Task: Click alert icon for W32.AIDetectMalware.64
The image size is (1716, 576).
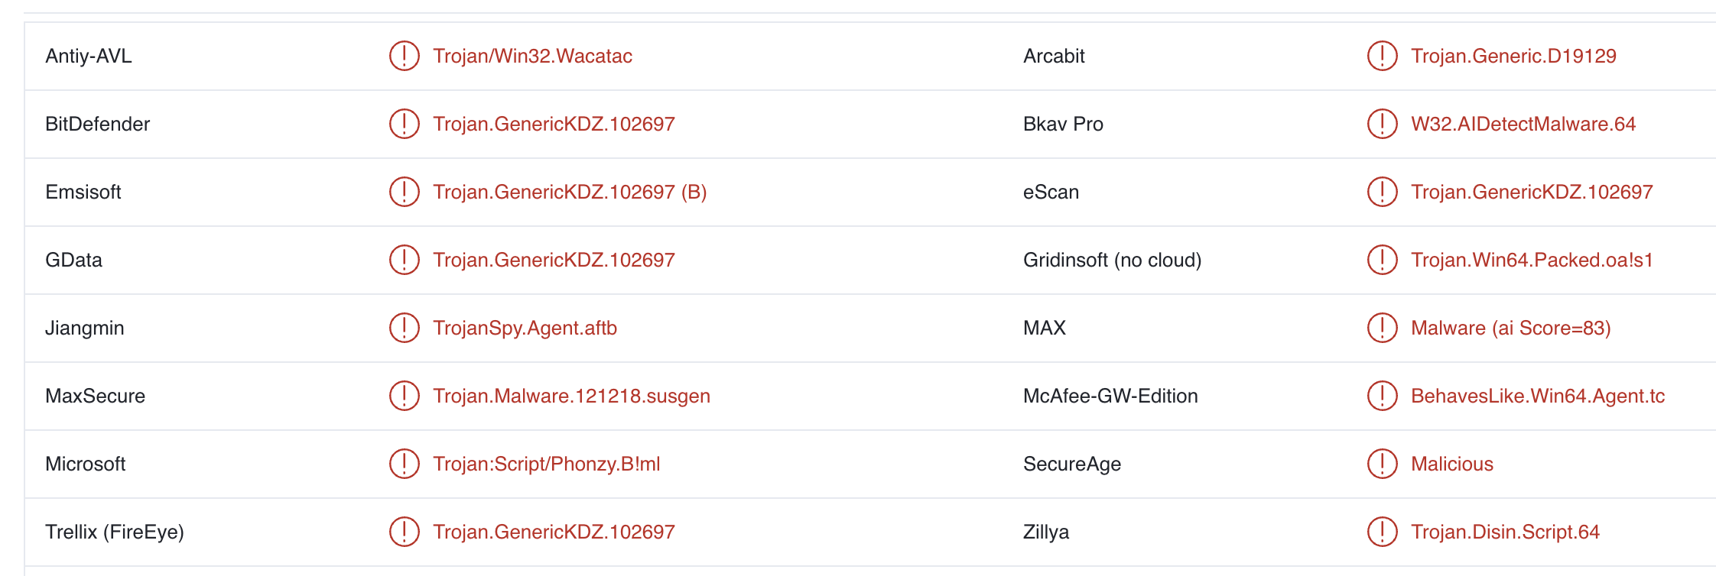Action: [x=1382, y=124]
